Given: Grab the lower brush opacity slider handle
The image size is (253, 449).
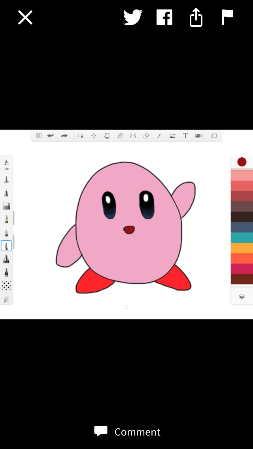Looking at the screenshot, I should click(x=14, y=242).
